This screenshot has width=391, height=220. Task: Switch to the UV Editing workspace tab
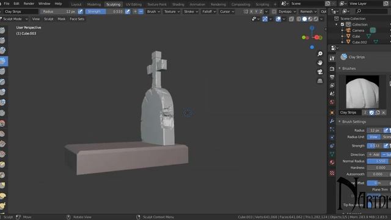tap(134, 4)
